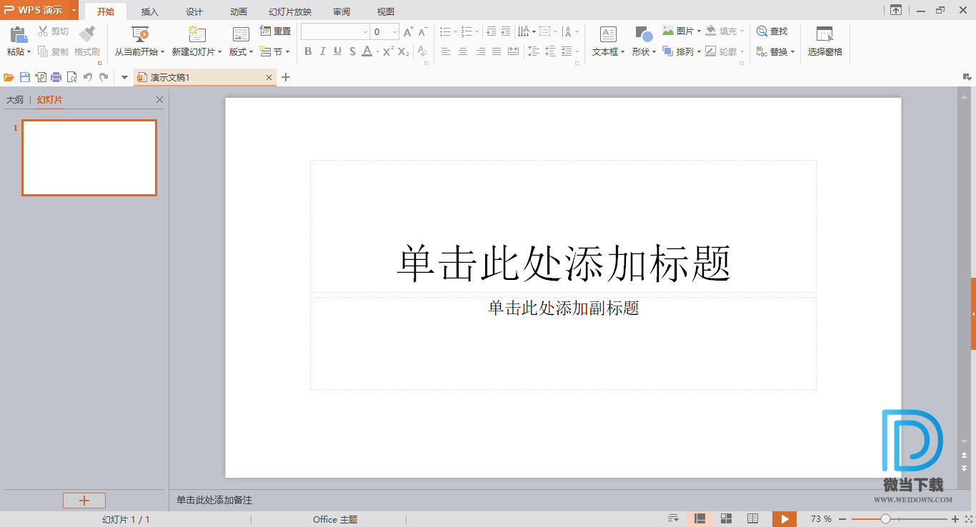
Task: Open the Slide Show (幻灯片放映) tab
Action: [290, 11]
